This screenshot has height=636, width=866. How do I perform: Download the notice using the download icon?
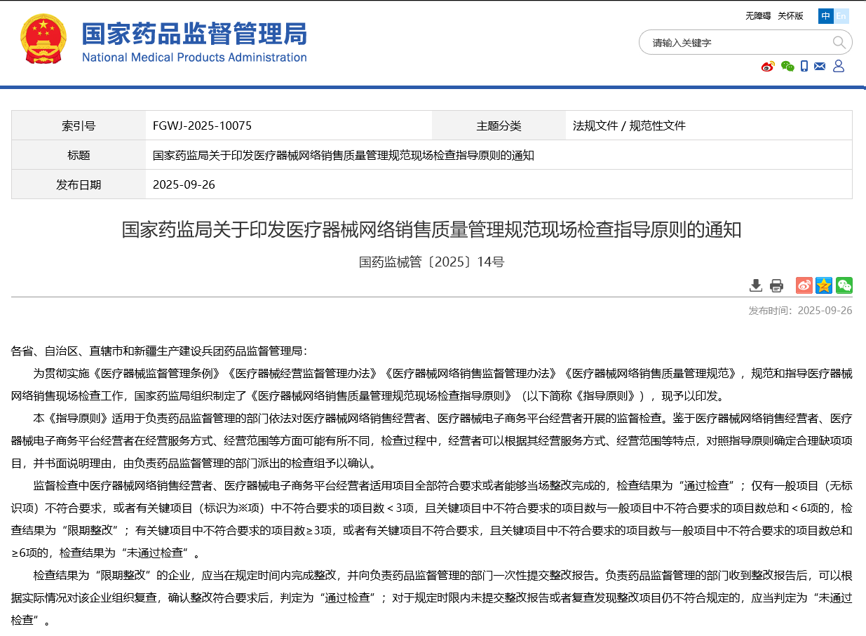[x=756, y=286]
